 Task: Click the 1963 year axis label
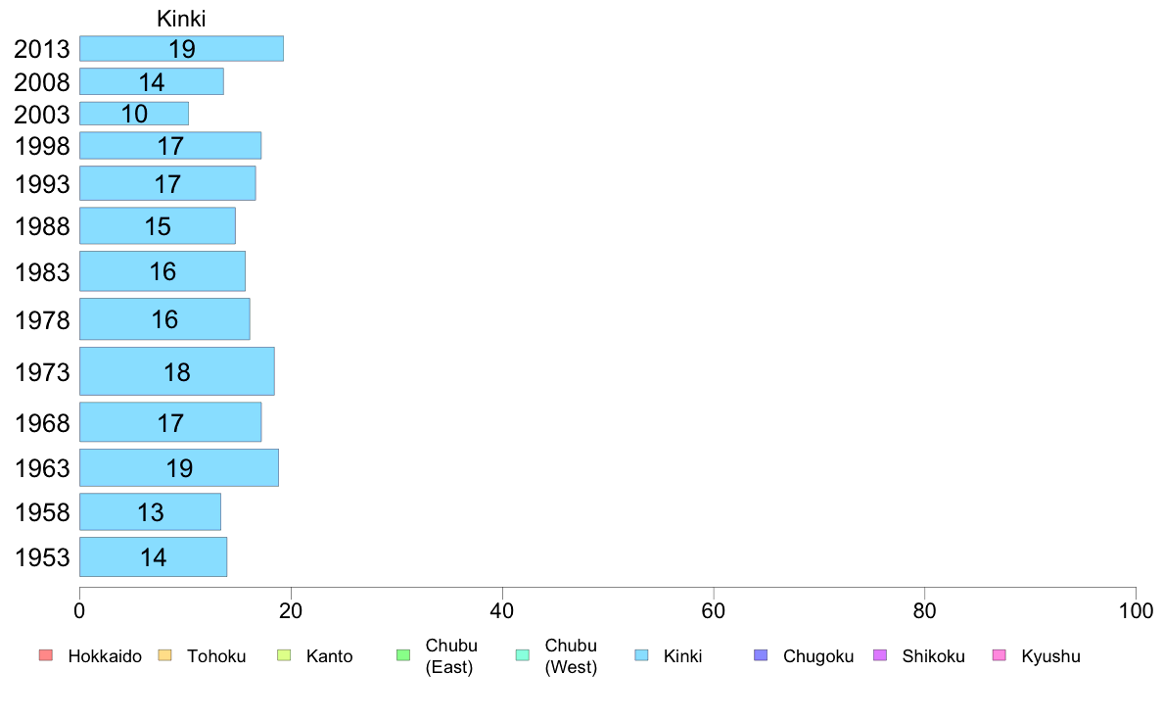[42, 468]
